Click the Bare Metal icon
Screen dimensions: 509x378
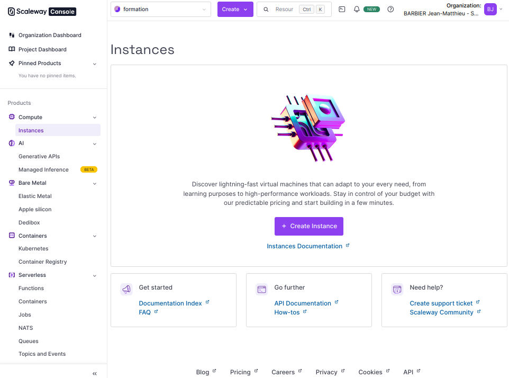pyautogui.click(x=12, y=183)
